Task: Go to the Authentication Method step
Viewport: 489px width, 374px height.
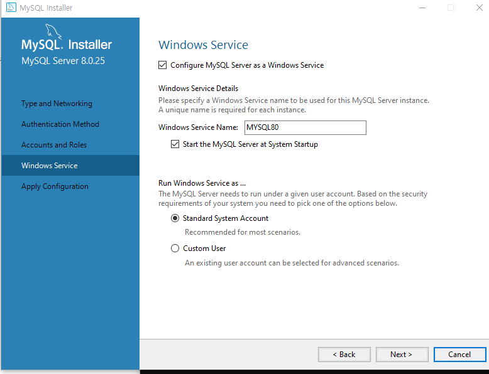Action: click(x=60, y=124)
